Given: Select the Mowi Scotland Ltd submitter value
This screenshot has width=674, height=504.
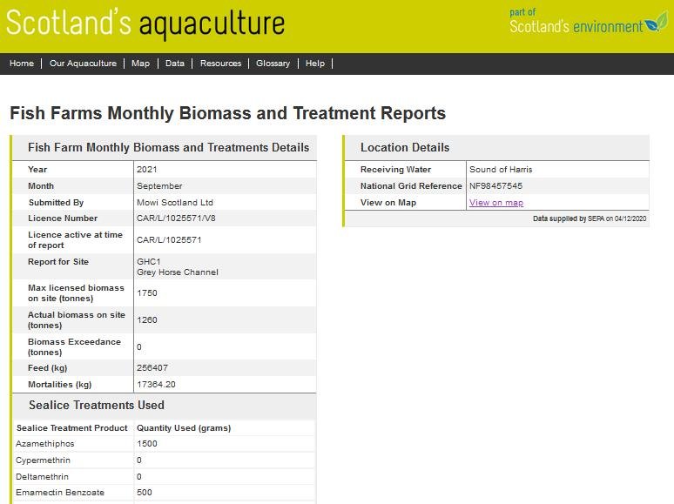Looking at the screenshot, I should point(175,203).
